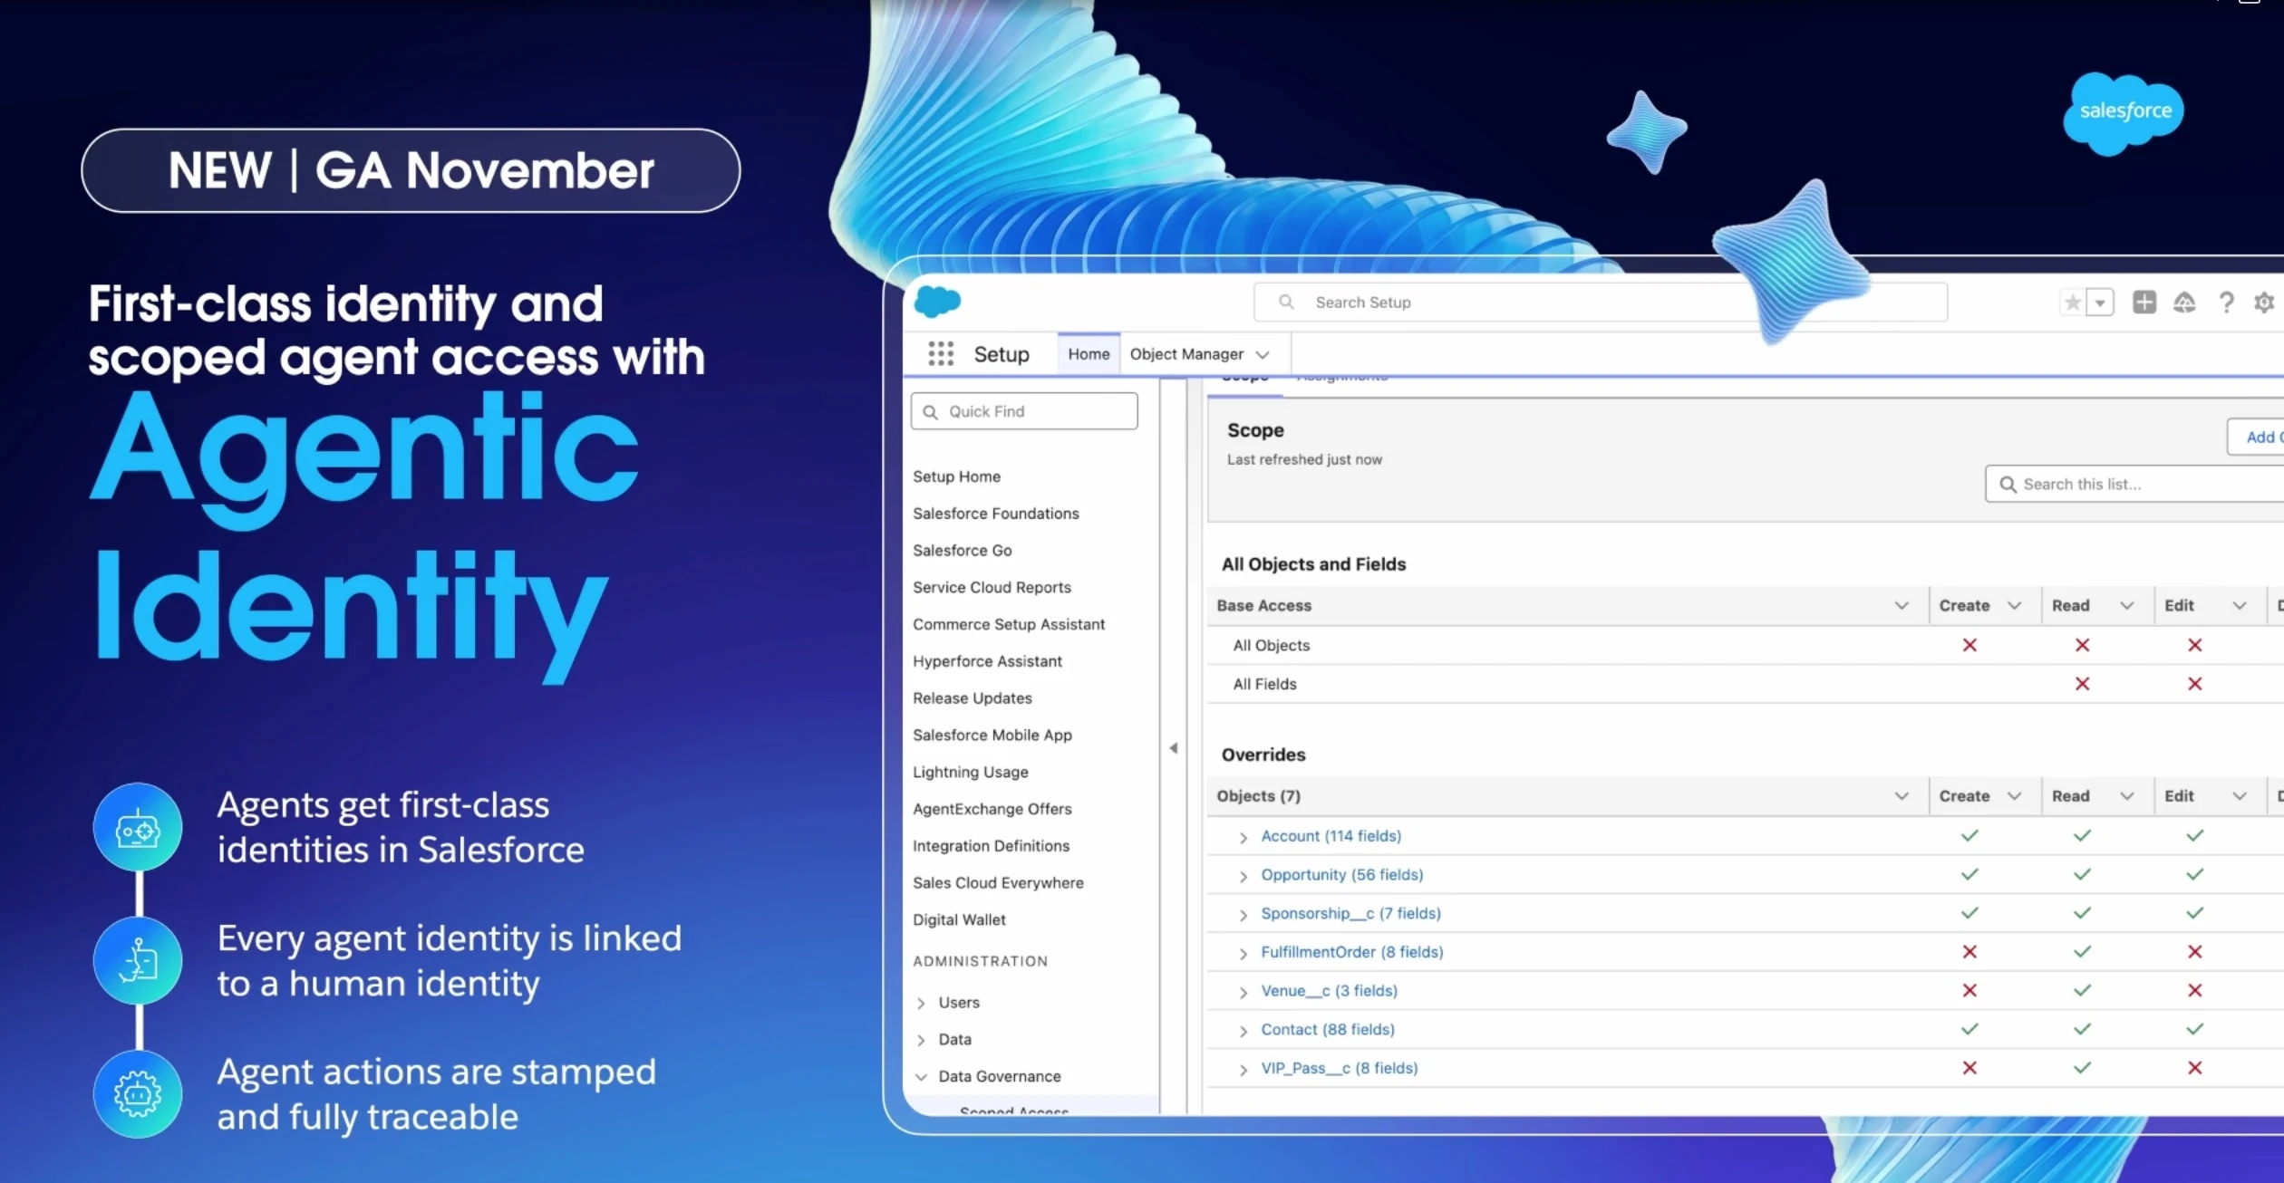The image size is (2284, 1183).
Task: Toggle Create access for Contact
Action: pyautogui.click(x=1969, y=1029)
